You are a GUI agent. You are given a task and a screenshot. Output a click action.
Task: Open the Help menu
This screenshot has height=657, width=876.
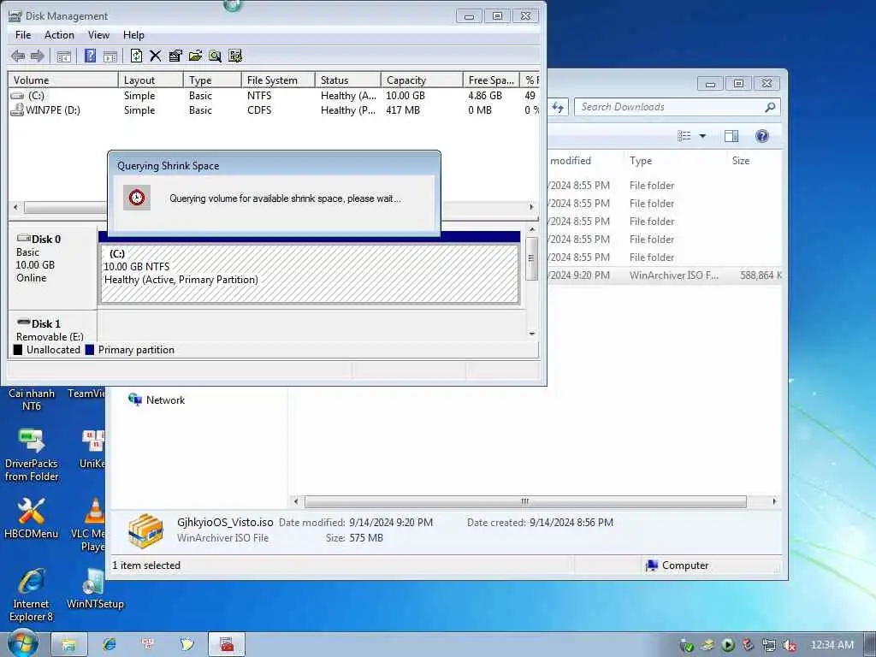pyautogui.click(x=133, y=34)
